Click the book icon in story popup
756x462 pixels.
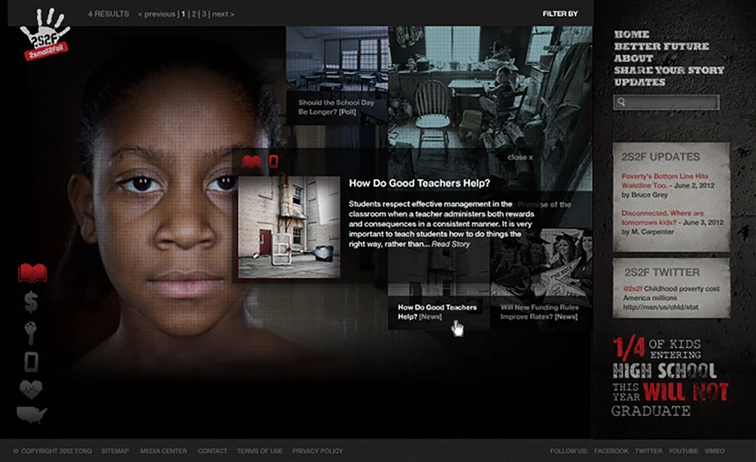pos(252,161)
